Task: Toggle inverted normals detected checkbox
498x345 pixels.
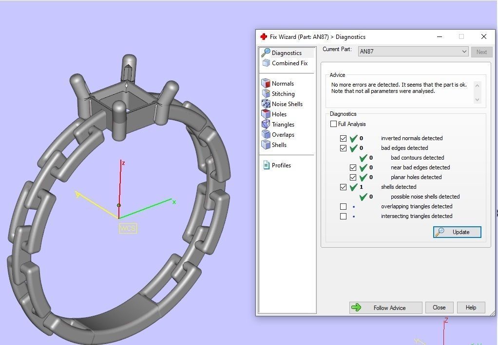Action: point(343,138)
